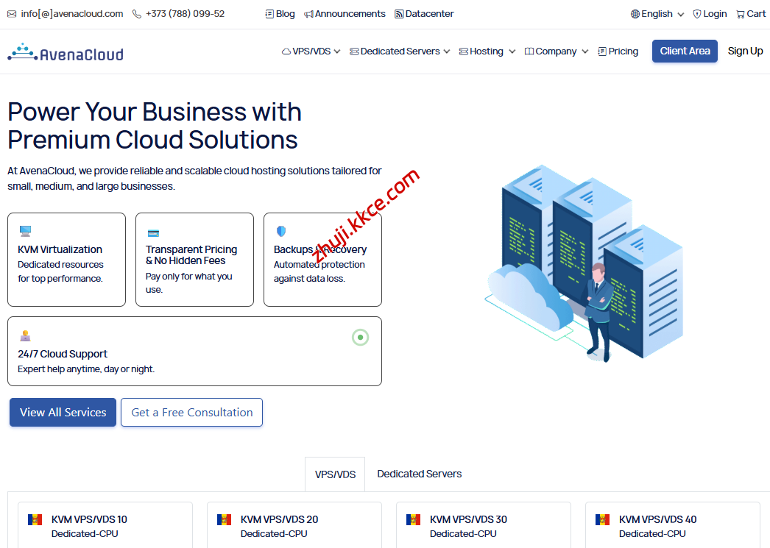Click the 24/7 Cloud Support agent icon

tap(25, 335)
